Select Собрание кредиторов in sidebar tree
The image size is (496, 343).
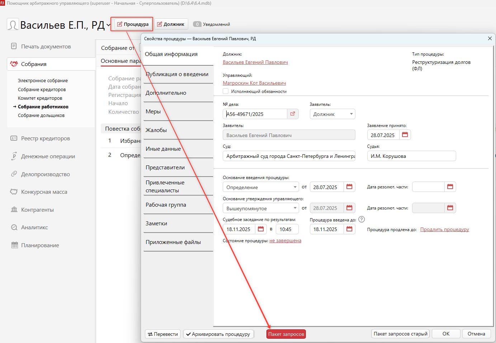pyautogui.click(x=42, y=89)
